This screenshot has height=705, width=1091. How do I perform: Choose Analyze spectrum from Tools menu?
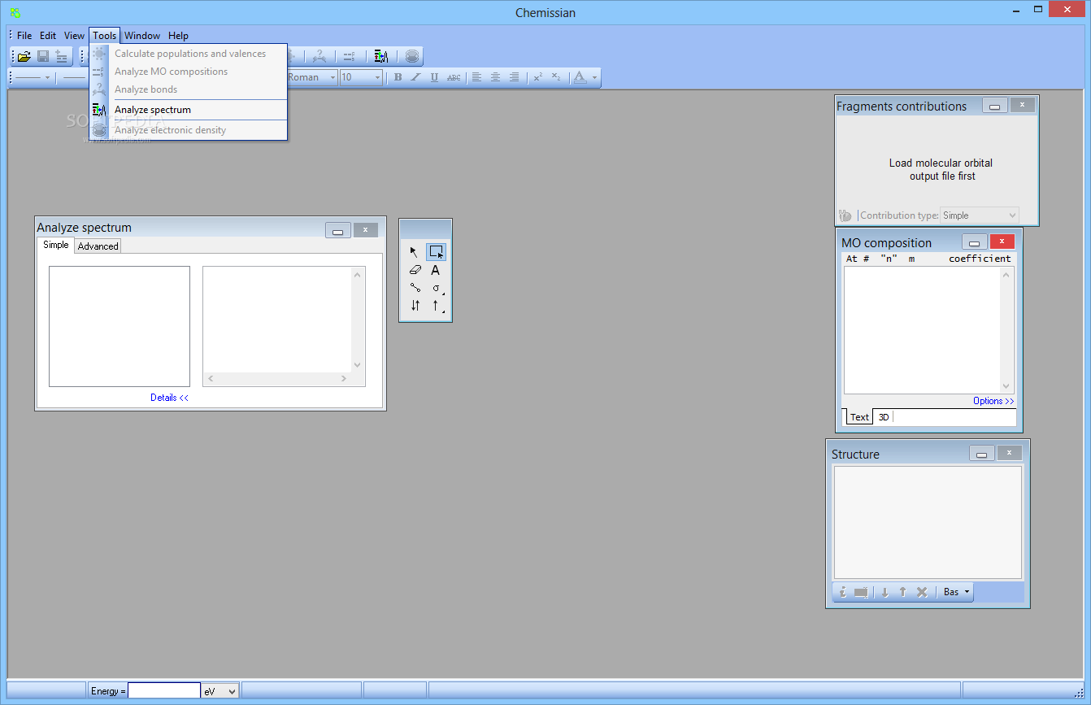189,110
